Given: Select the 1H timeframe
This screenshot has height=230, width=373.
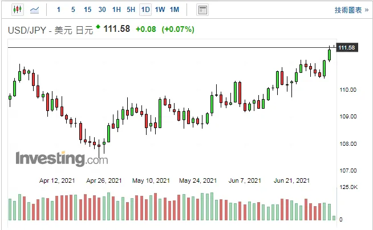Looking at the screenshot, I should point(116,10).
